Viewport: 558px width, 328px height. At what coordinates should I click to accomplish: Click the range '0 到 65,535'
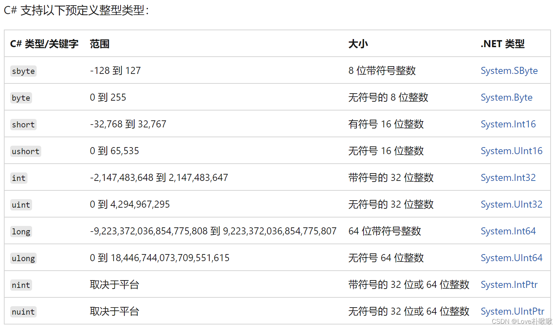tap(114, 151)
